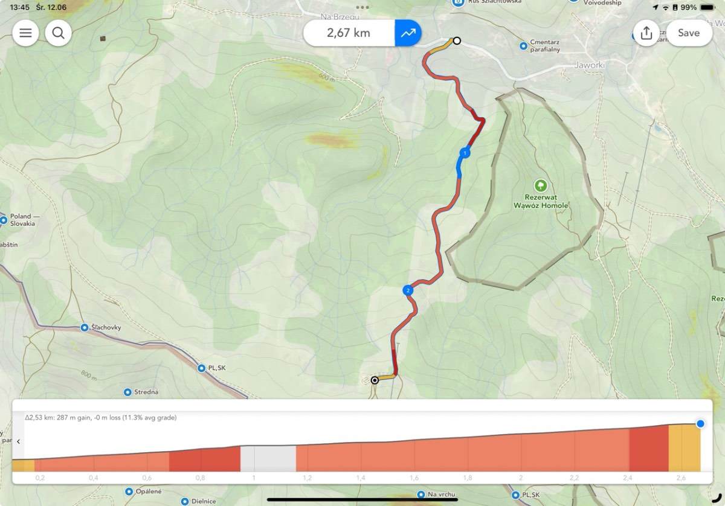Select waypoint 1 on the route

[465, 153]
